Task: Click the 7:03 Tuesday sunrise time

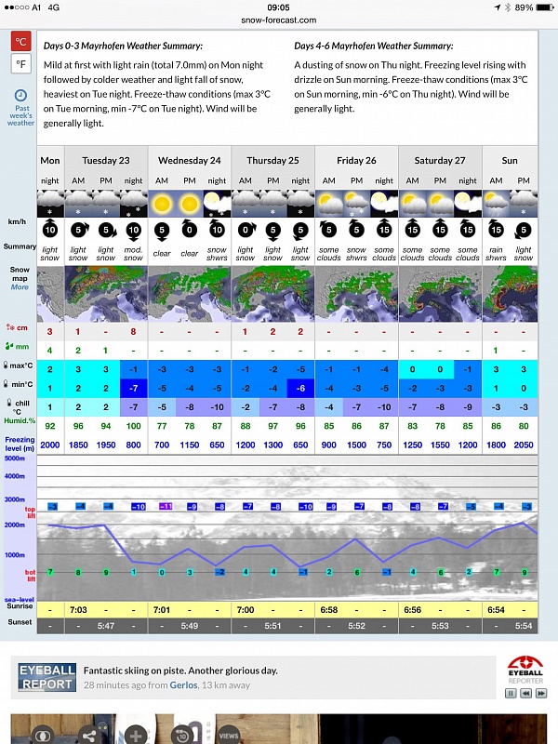Action: 78,610
